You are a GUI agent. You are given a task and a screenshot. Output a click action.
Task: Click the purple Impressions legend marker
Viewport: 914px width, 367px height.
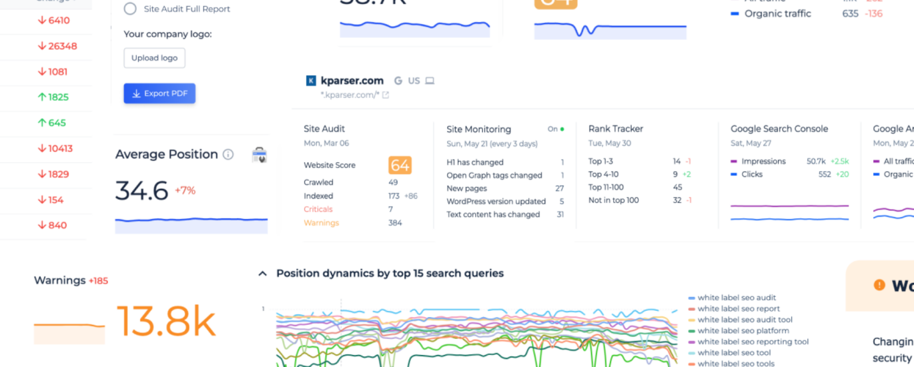point(735,161)
